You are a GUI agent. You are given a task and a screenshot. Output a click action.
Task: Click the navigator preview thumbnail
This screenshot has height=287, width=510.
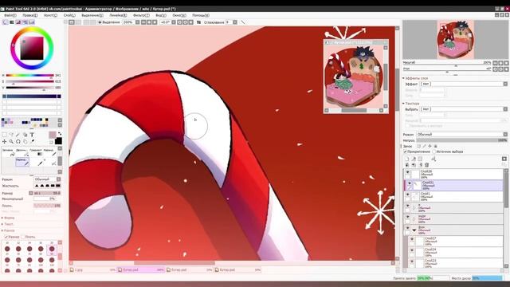(x=455, y=40)
